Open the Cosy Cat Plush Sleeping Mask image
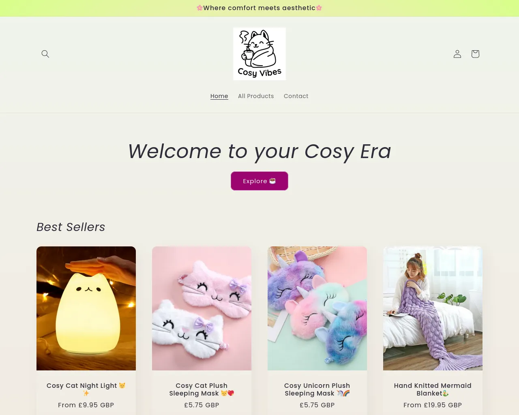Screen dimensions: 519x415 click(202, 308)
